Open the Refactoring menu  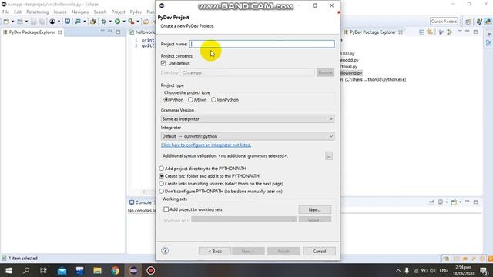38,12
